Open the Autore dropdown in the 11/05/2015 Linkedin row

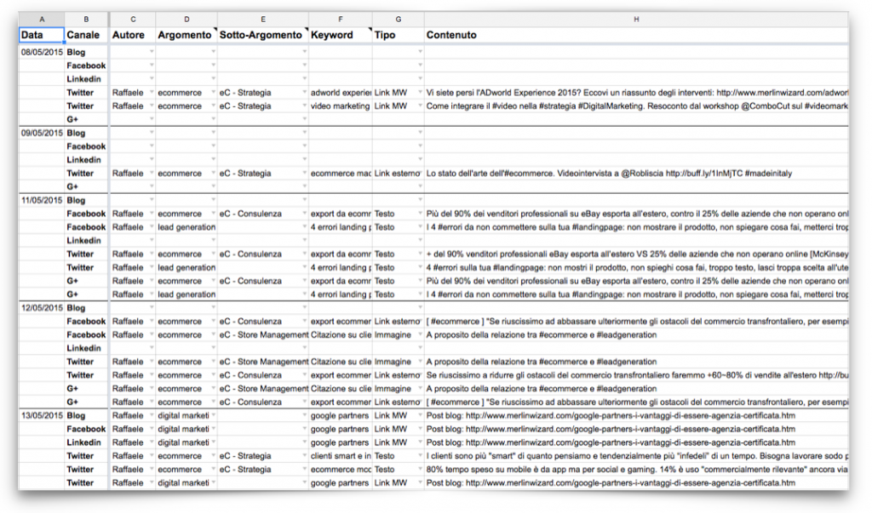tap(151, 241)
